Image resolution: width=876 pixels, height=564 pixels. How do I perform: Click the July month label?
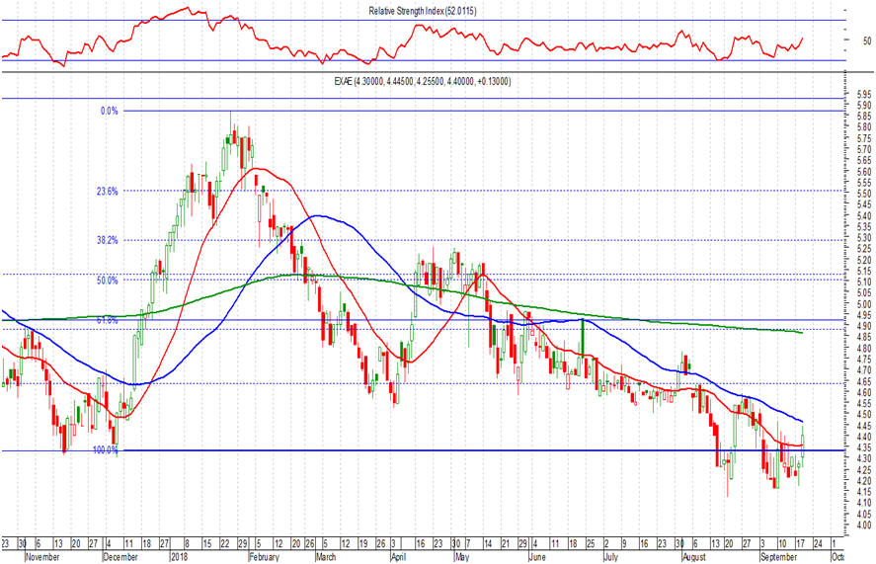pyautogui.click(x=610, y=557)
